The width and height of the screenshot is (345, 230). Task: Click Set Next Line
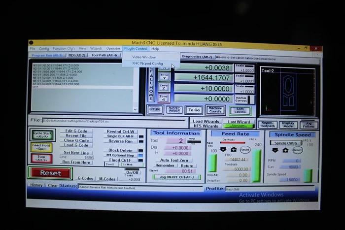point(76,153)
